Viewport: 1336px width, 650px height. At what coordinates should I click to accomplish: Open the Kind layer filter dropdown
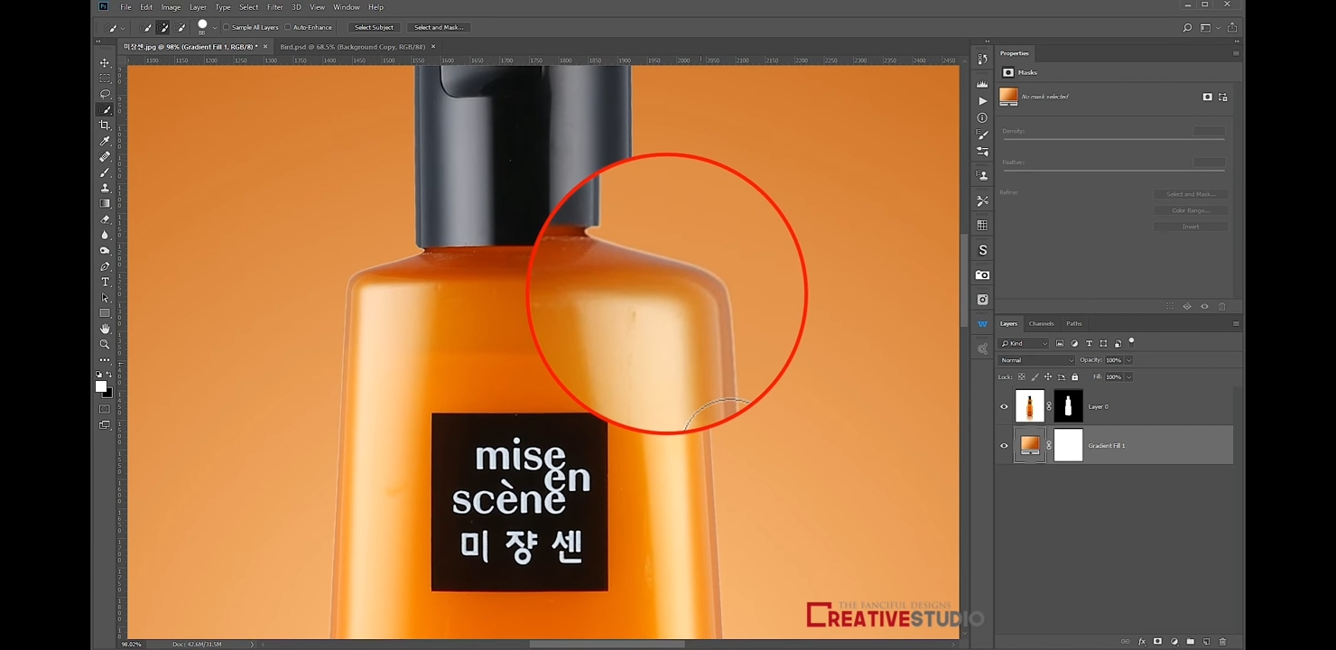(1024, 343)
